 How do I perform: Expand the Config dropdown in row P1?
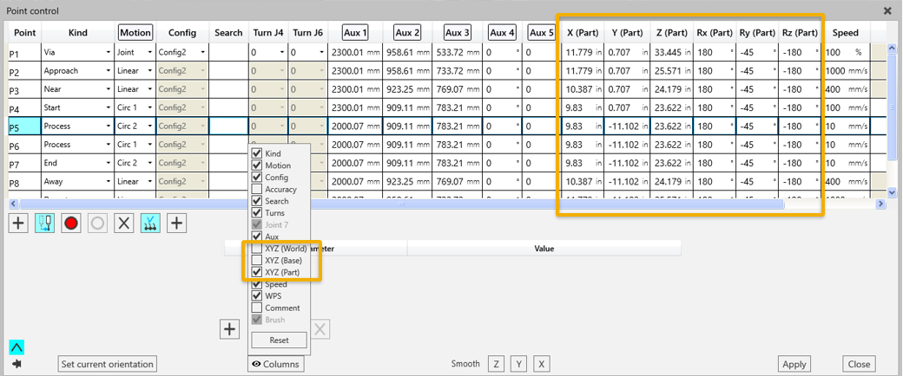click(202, 53)
